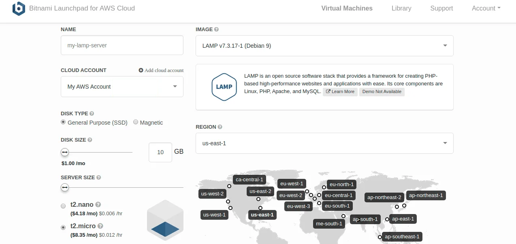Click the info icon beside t2.micro
The width and height of the screenshot is (516, 244).
click(x=100, y=226)
